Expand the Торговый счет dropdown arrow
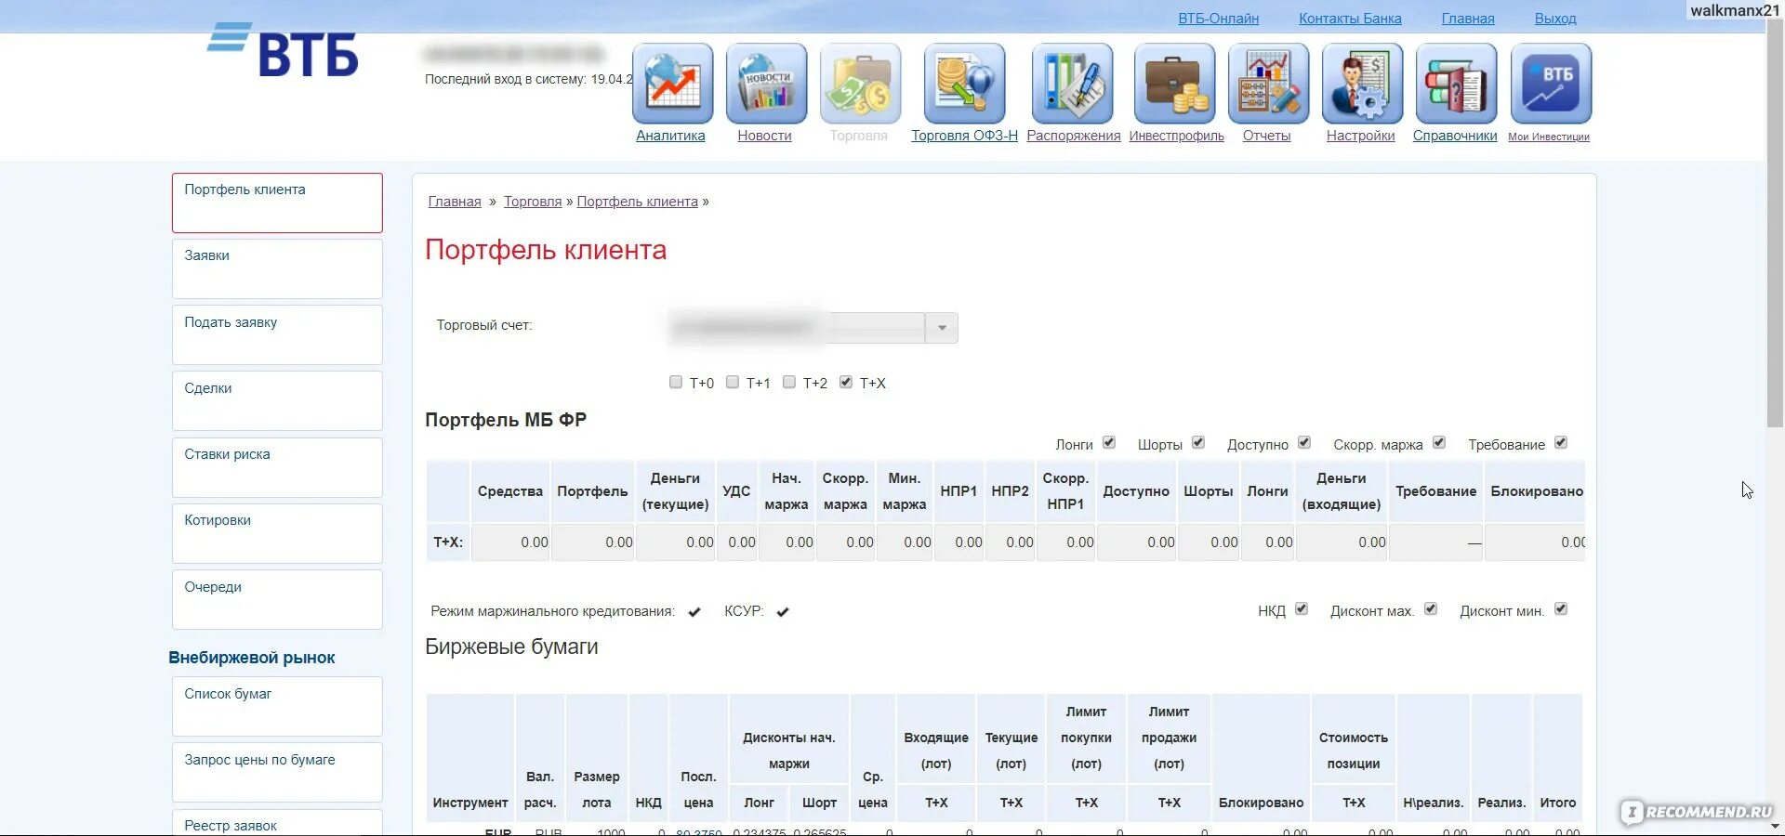The image size is (1785, 836). point(942,328)
